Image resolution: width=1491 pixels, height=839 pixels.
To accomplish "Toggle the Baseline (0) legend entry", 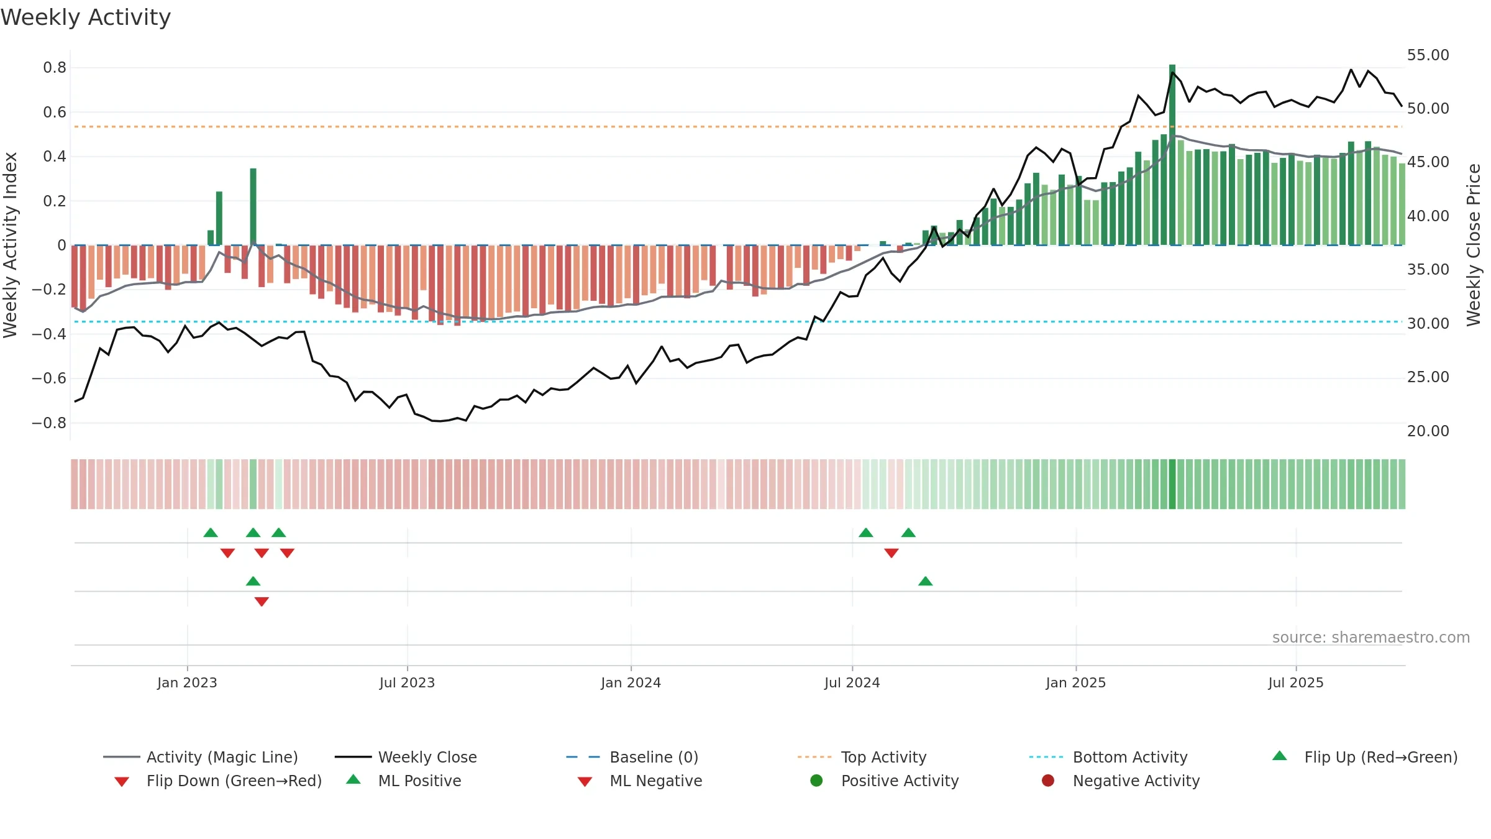I will 632,757.
